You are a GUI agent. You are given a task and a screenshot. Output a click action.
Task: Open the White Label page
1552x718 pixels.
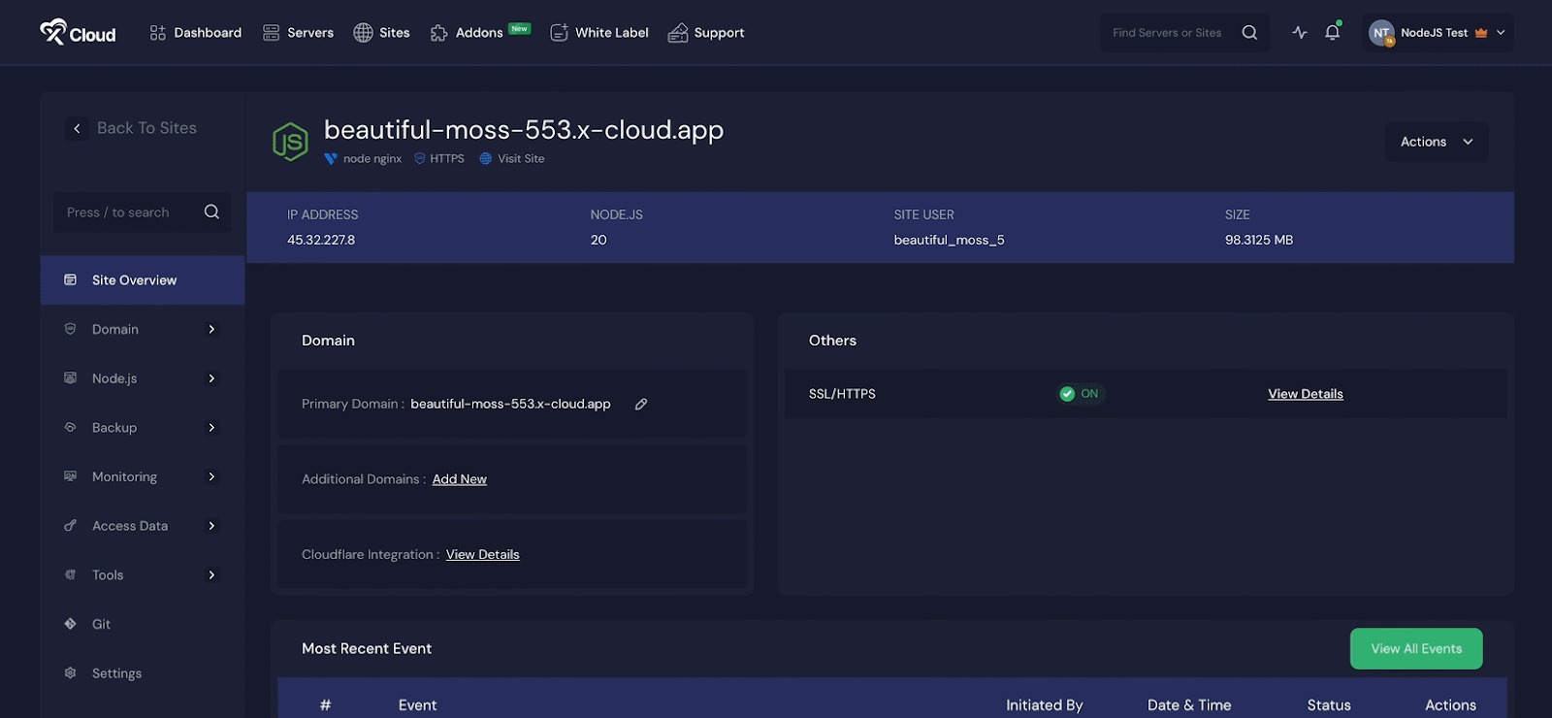click(x=598, y=32)
